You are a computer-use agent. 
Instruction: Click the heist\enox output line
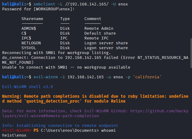[x=14, y=135]
